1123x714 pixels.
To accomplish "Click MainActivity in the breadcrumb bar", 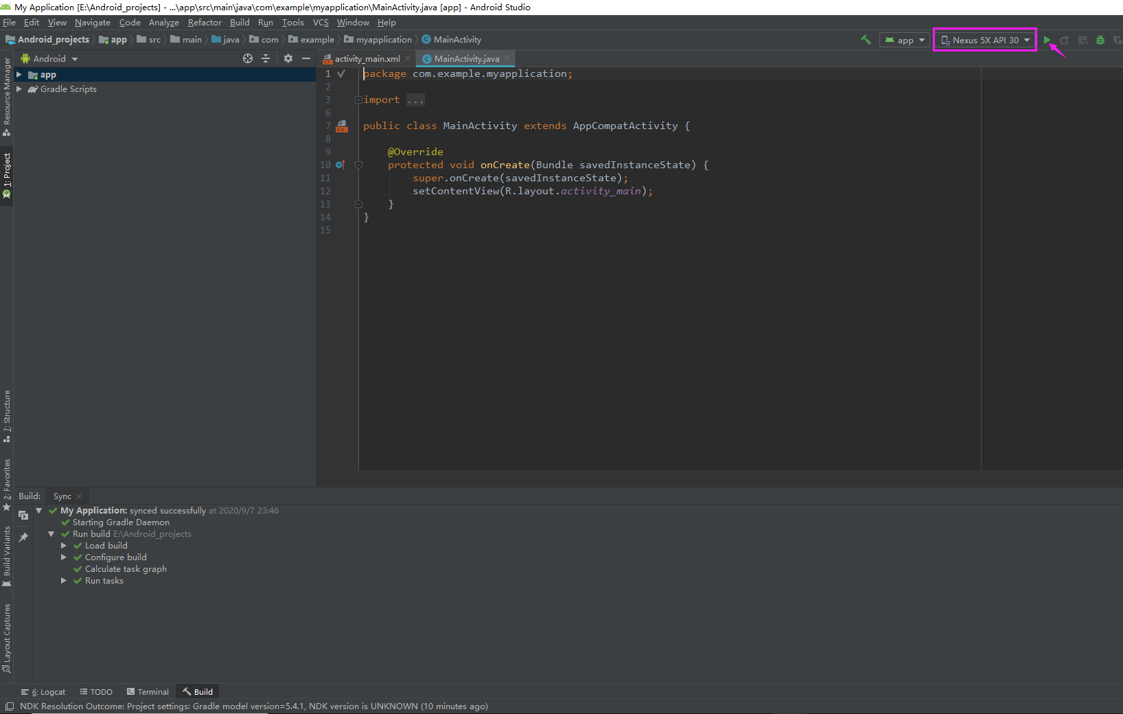I will 452,40.
